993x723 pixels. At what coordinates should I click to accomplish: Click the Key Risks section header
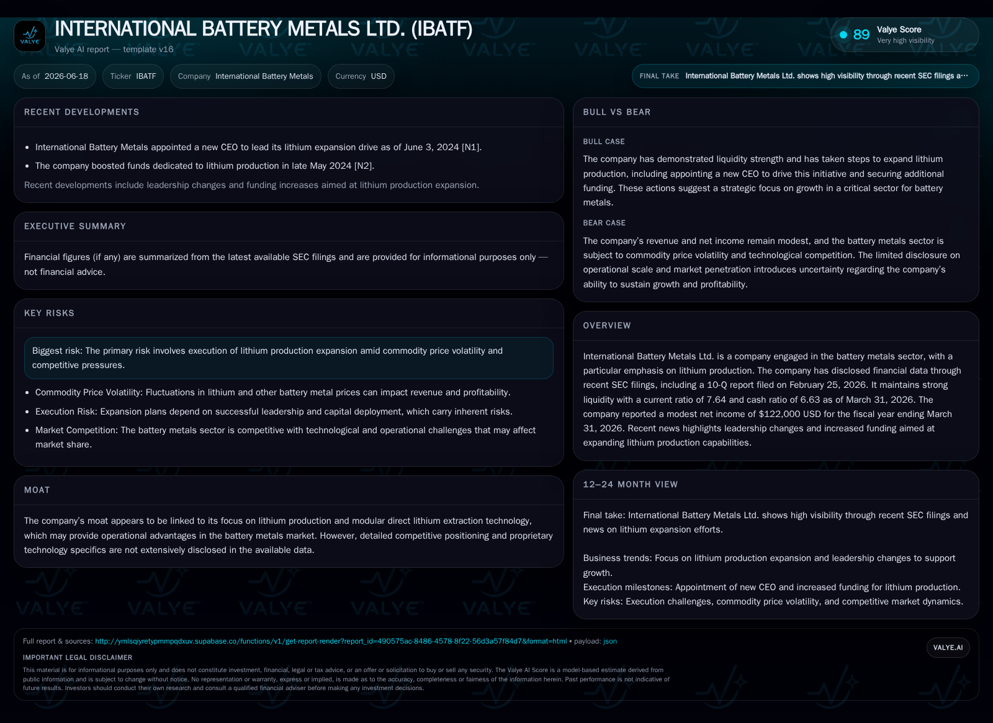pos(49,313)
